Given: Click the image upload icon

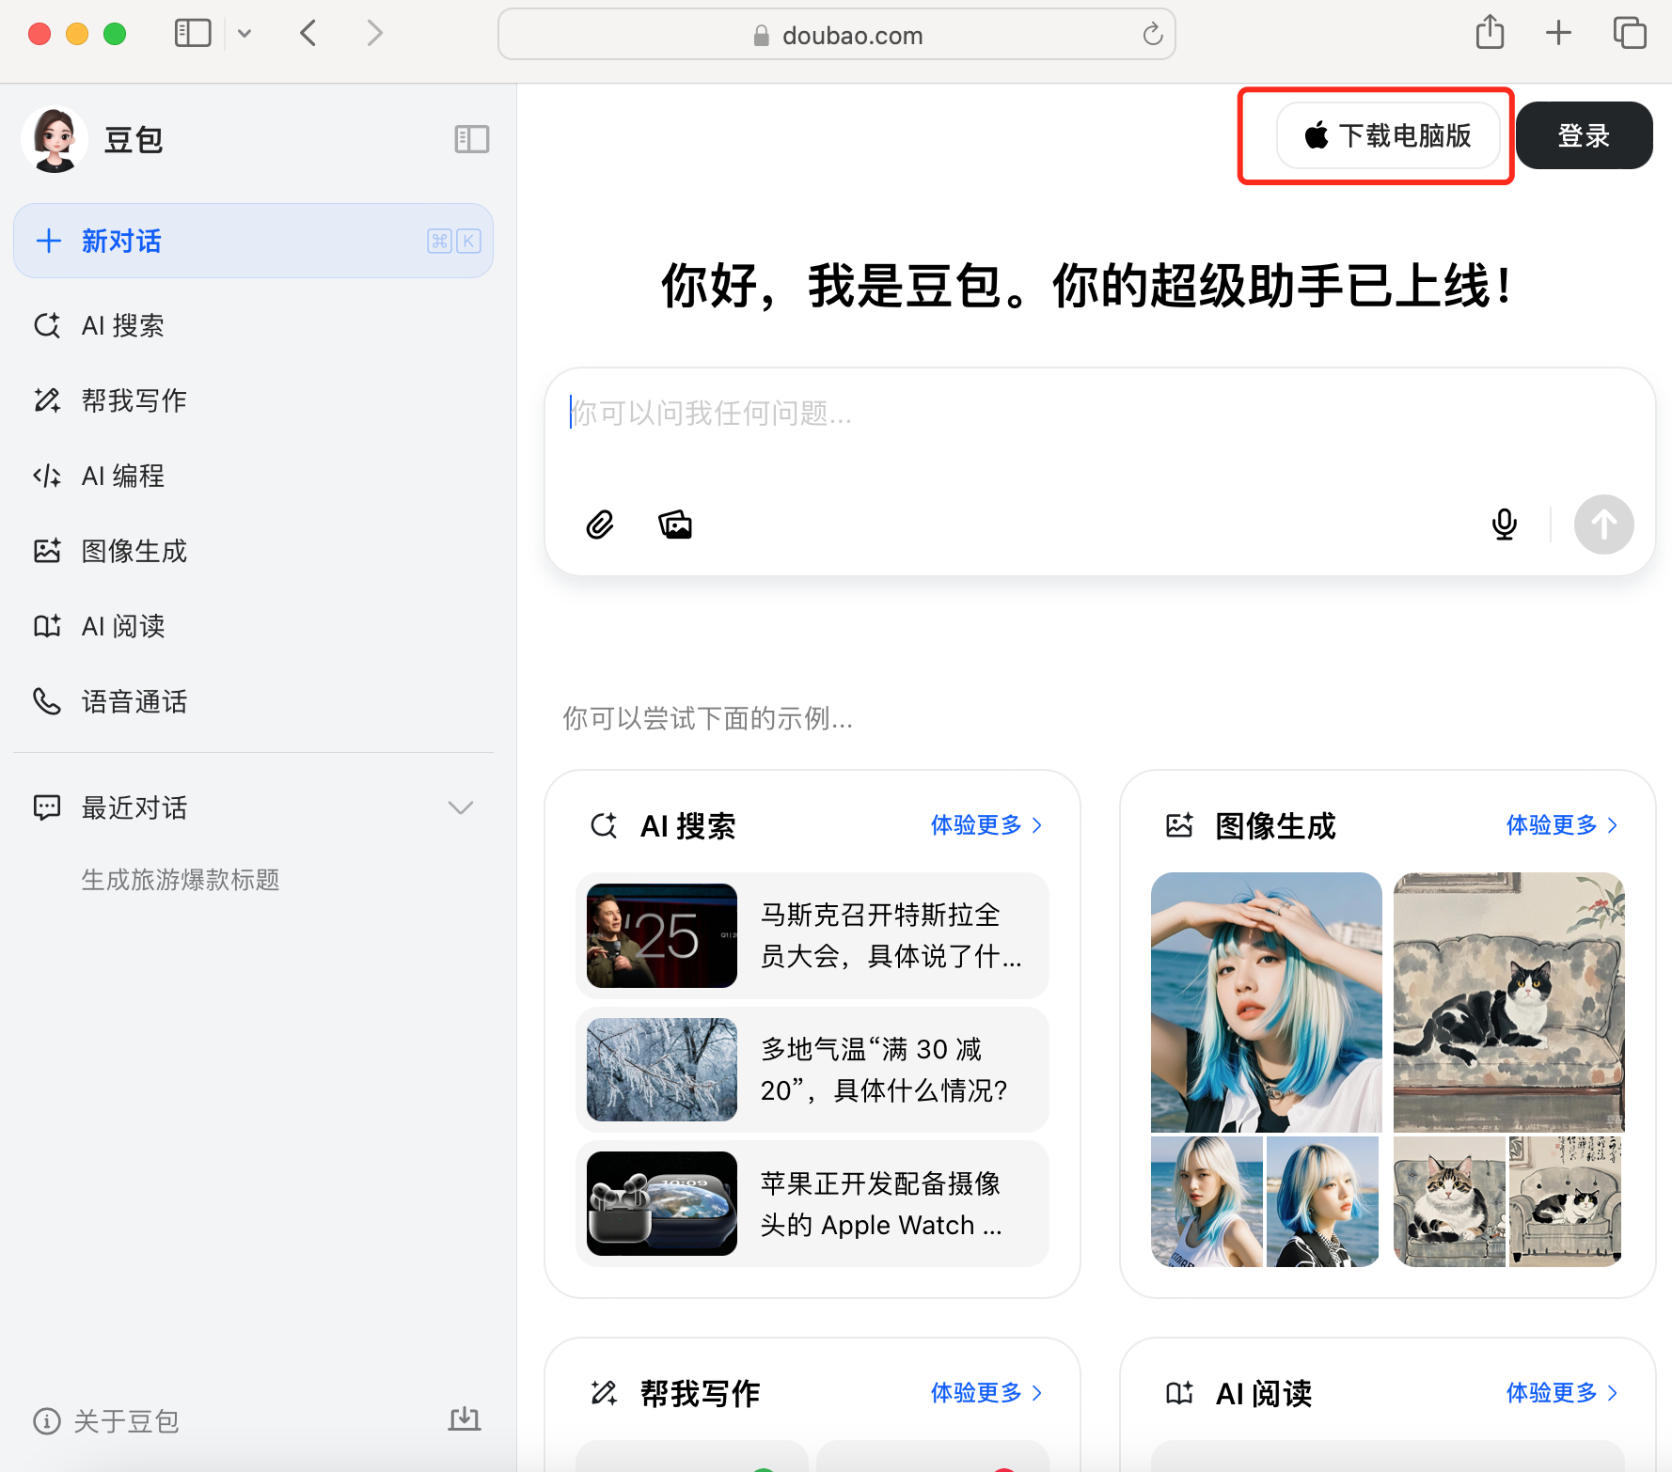Looking at the screenshot, I should pyautogui.click(x=675, y=525).
